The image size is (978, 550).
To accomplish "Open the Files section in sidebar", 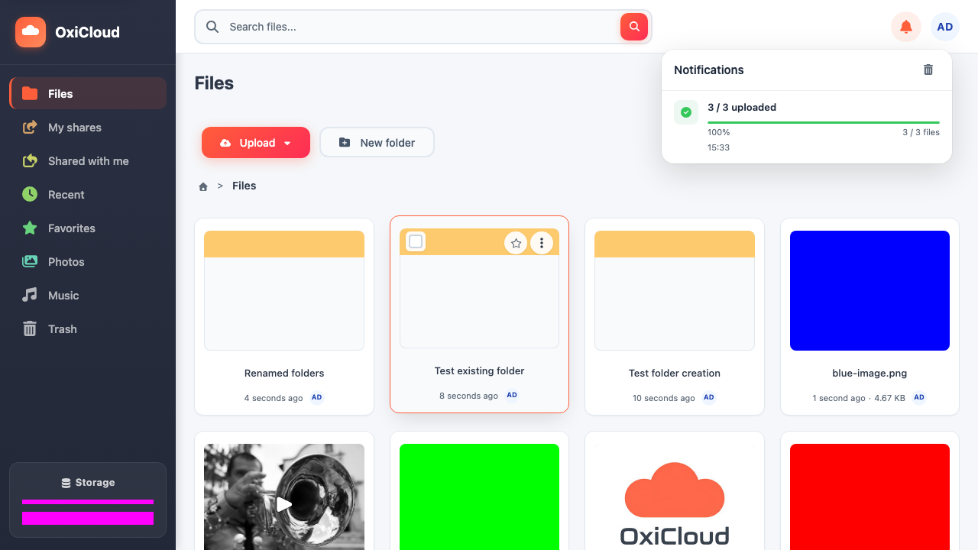I will pyautogui.click(x=88, y=94).
